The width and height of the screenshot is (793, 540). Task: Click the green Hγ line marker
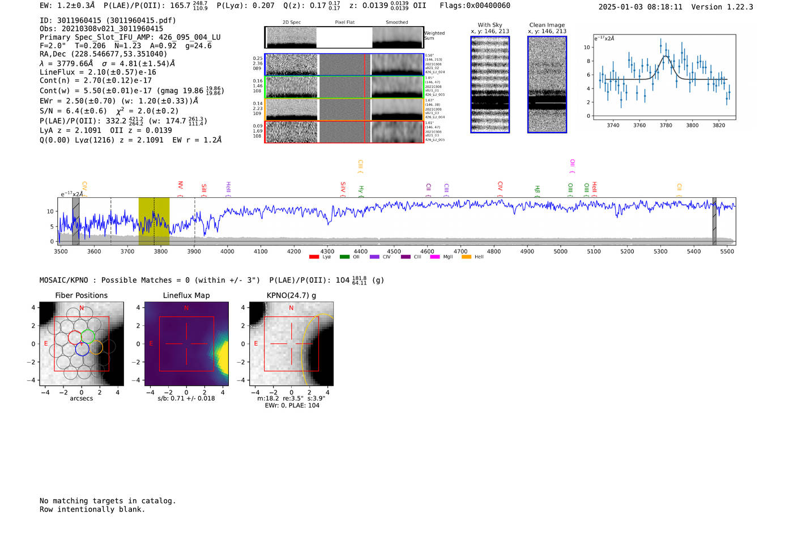(361, 191)
